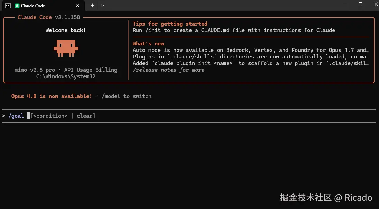Click the 'Auto mode is now available' line
This screenshot has width=379, height=209.
[251, 50]
